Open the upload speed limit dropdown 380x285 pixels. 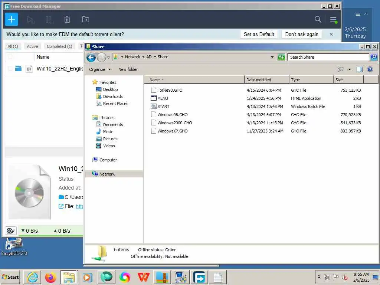[x=62, y=231]
